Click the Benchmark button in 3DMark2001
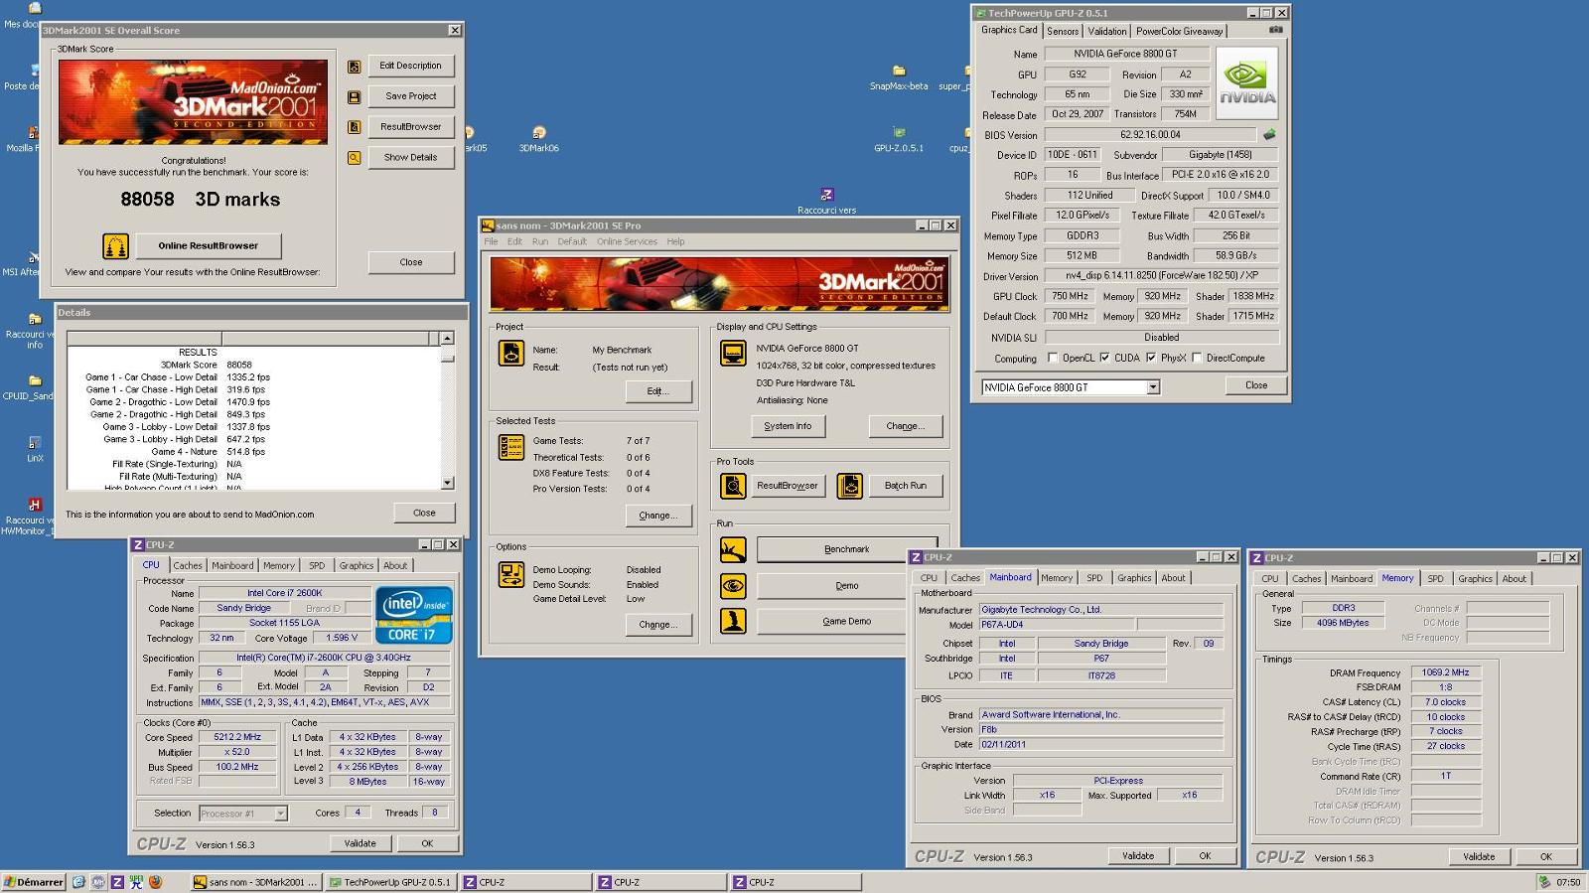 coord(846,549)
